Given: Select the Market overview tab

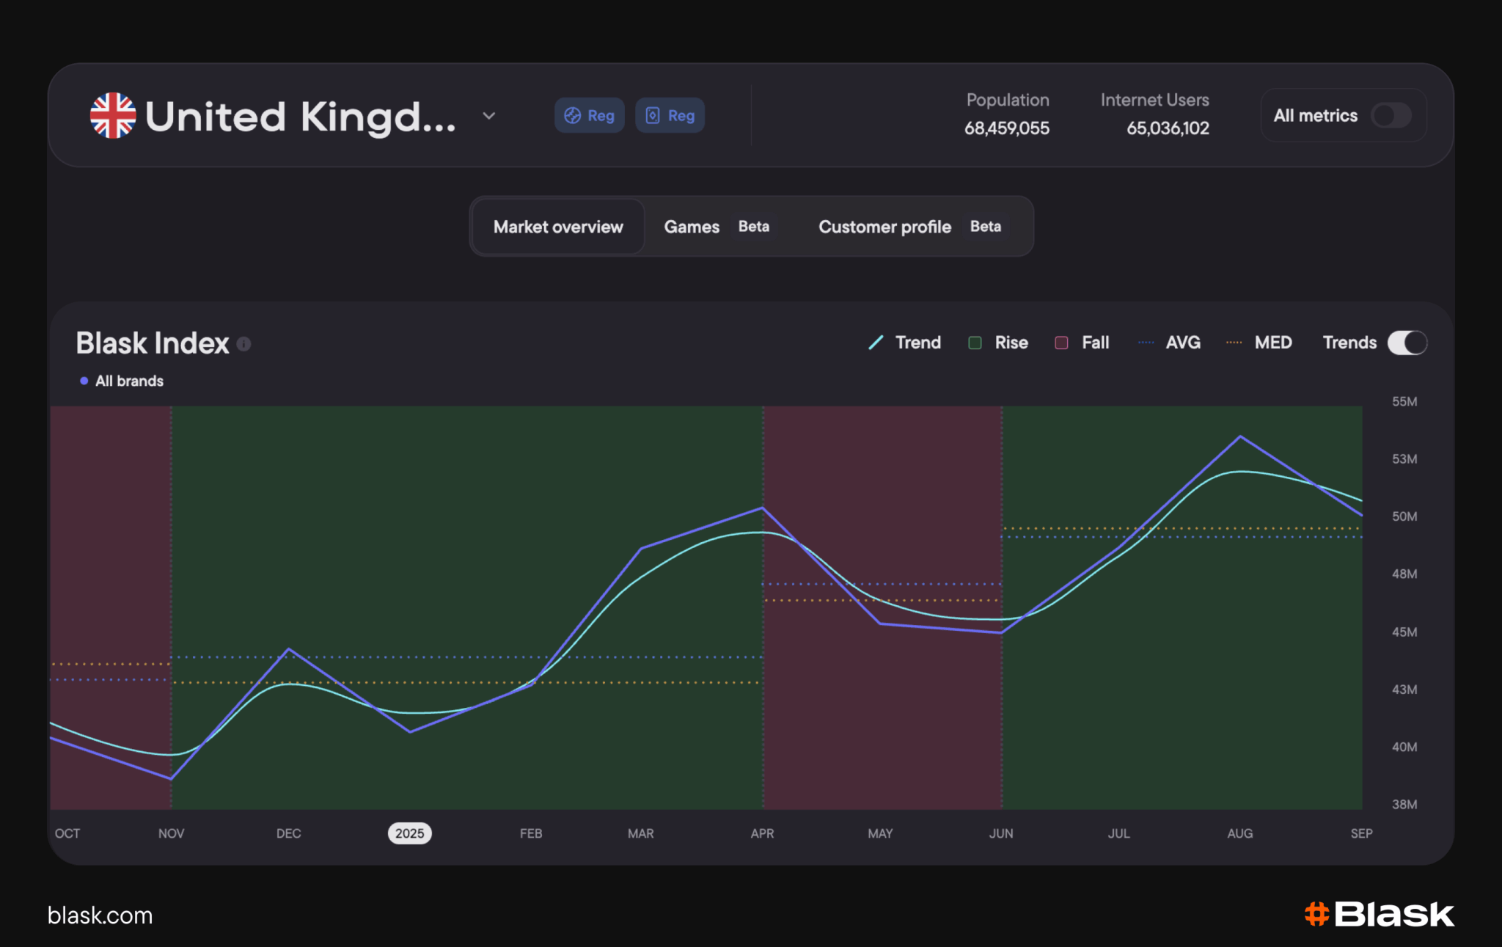Looking at the screenshot, I should point(558,227).
